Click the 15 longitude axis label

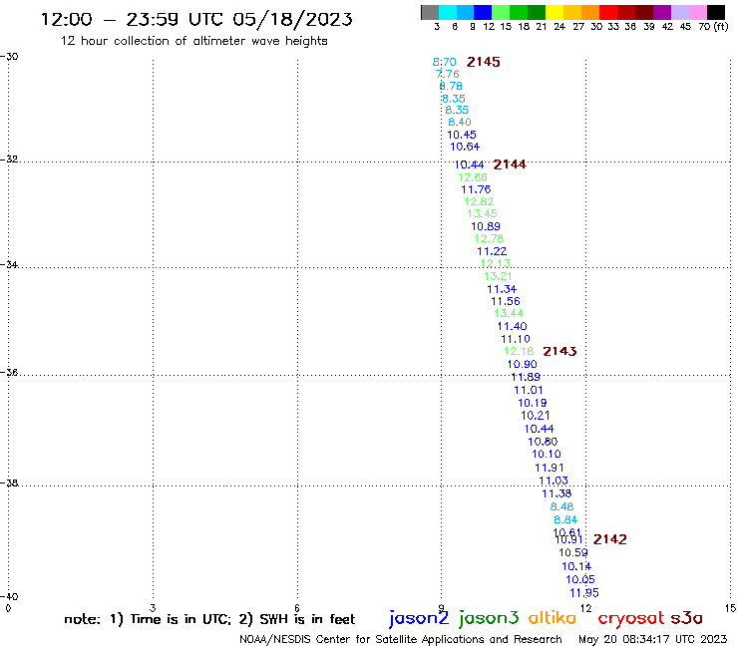click(731, 608)
